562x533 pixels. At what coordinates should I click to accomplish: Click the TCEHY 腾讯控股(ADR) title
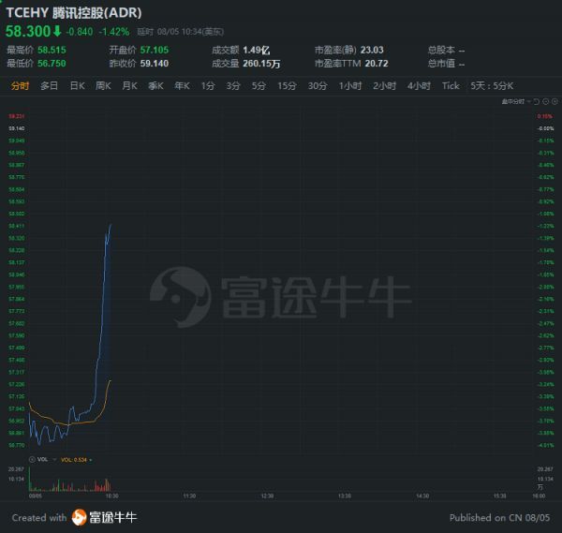tap(74, 13)
